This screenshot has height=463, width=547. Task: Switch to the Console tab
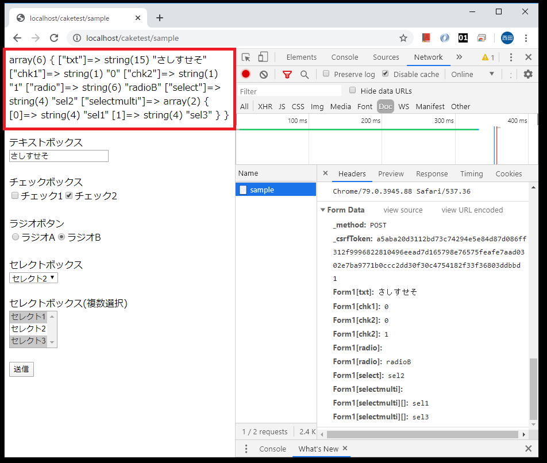[x=345, y=57]
